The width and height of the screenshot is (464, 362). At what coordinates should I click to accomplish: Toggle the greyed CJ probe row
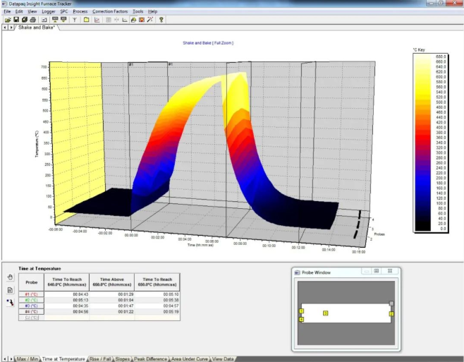32,317
